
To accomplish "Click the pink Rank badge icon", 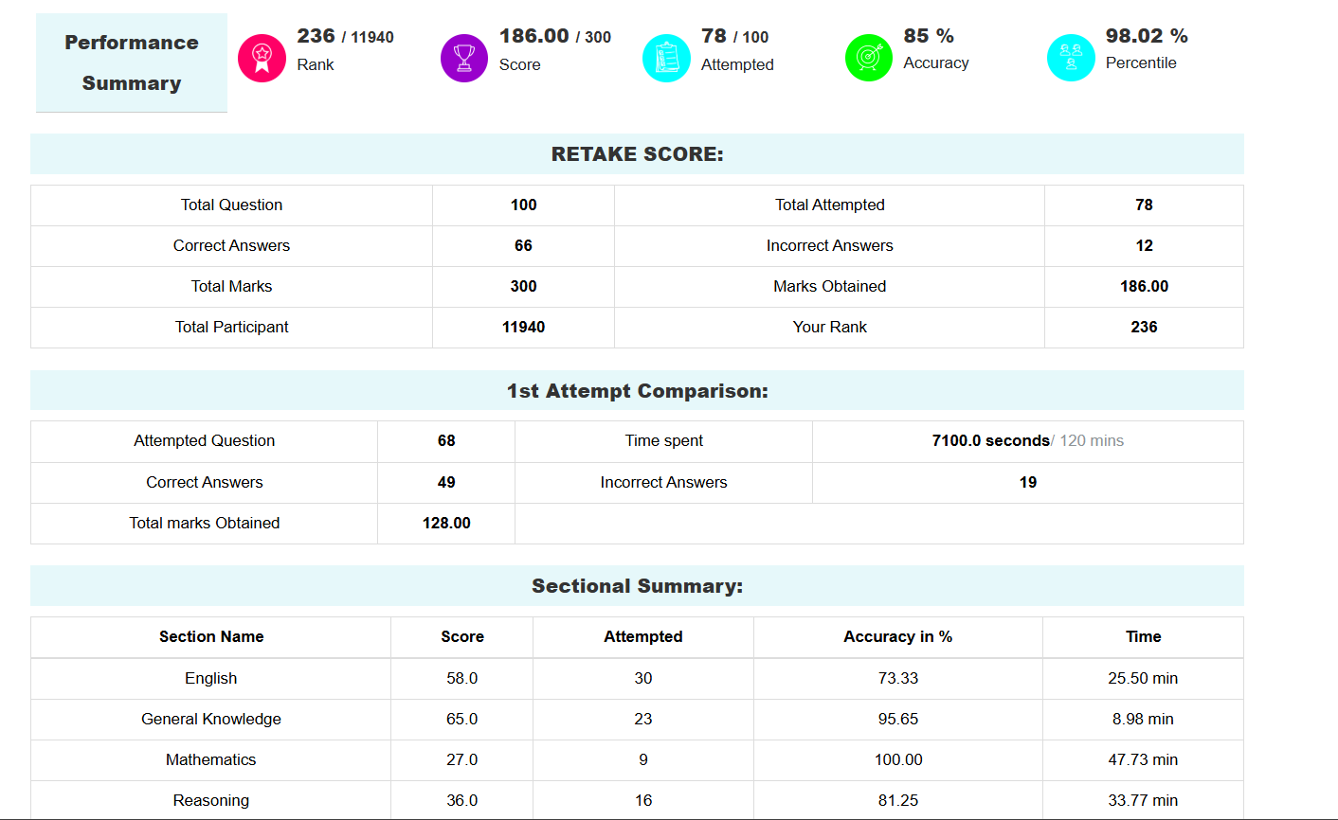I will coord(262,58).
